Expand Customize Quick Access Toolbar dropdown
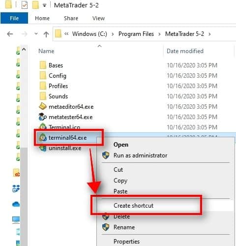Viewport: 236px width, 246px height. point(44,5)
